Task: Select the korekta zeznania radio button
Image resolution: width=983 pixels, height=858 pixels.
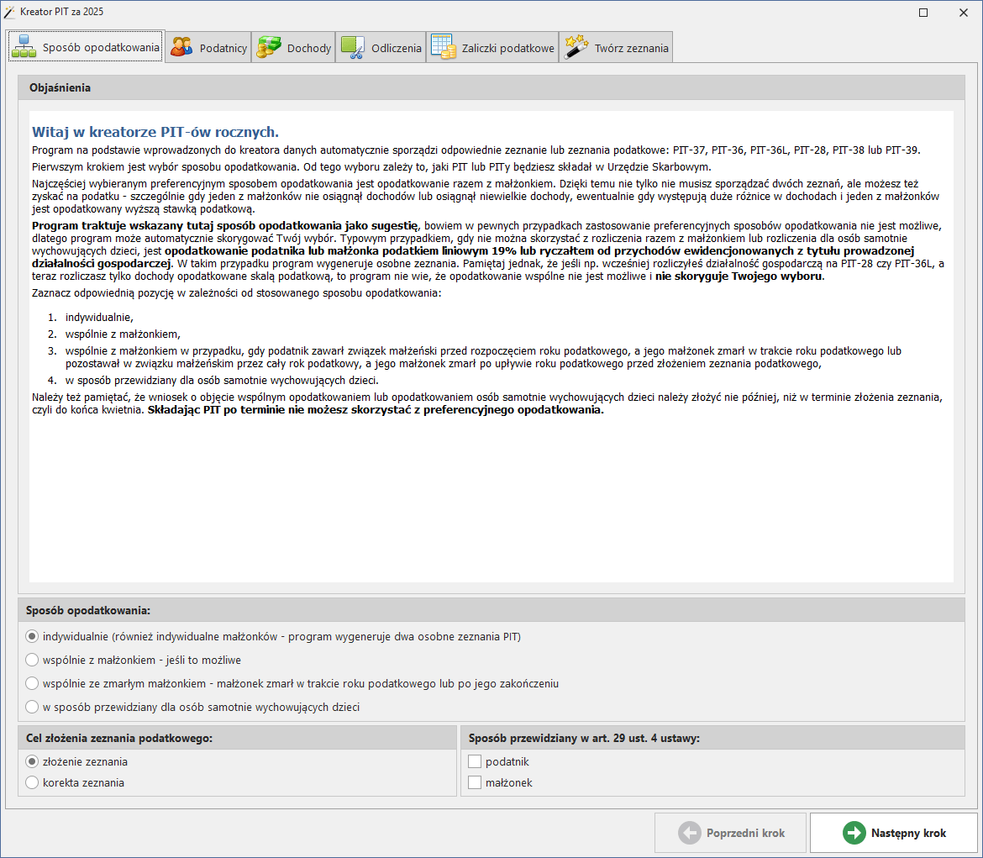Action: click(x=32, y=782)
